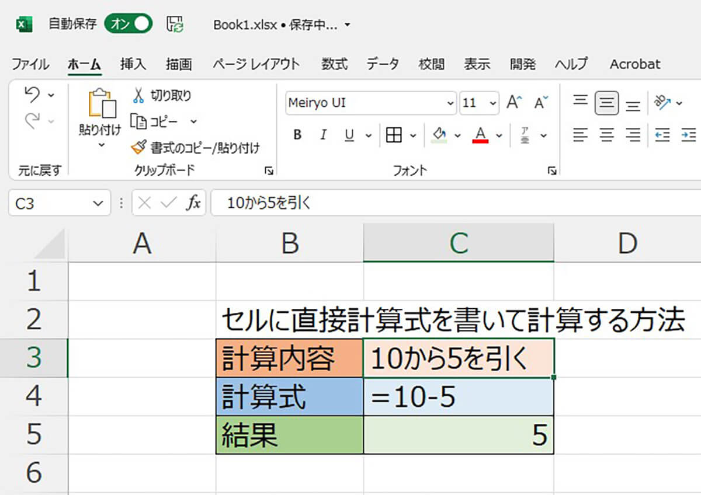Click the Cut scissors icon

[x=138, y=95]
